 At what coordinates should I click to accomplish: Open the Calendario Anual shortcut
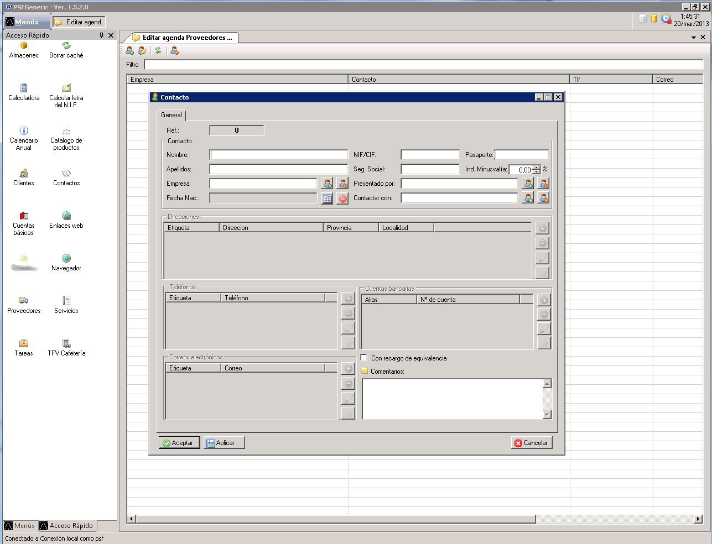pyautogui.click(x=24, y=138)
